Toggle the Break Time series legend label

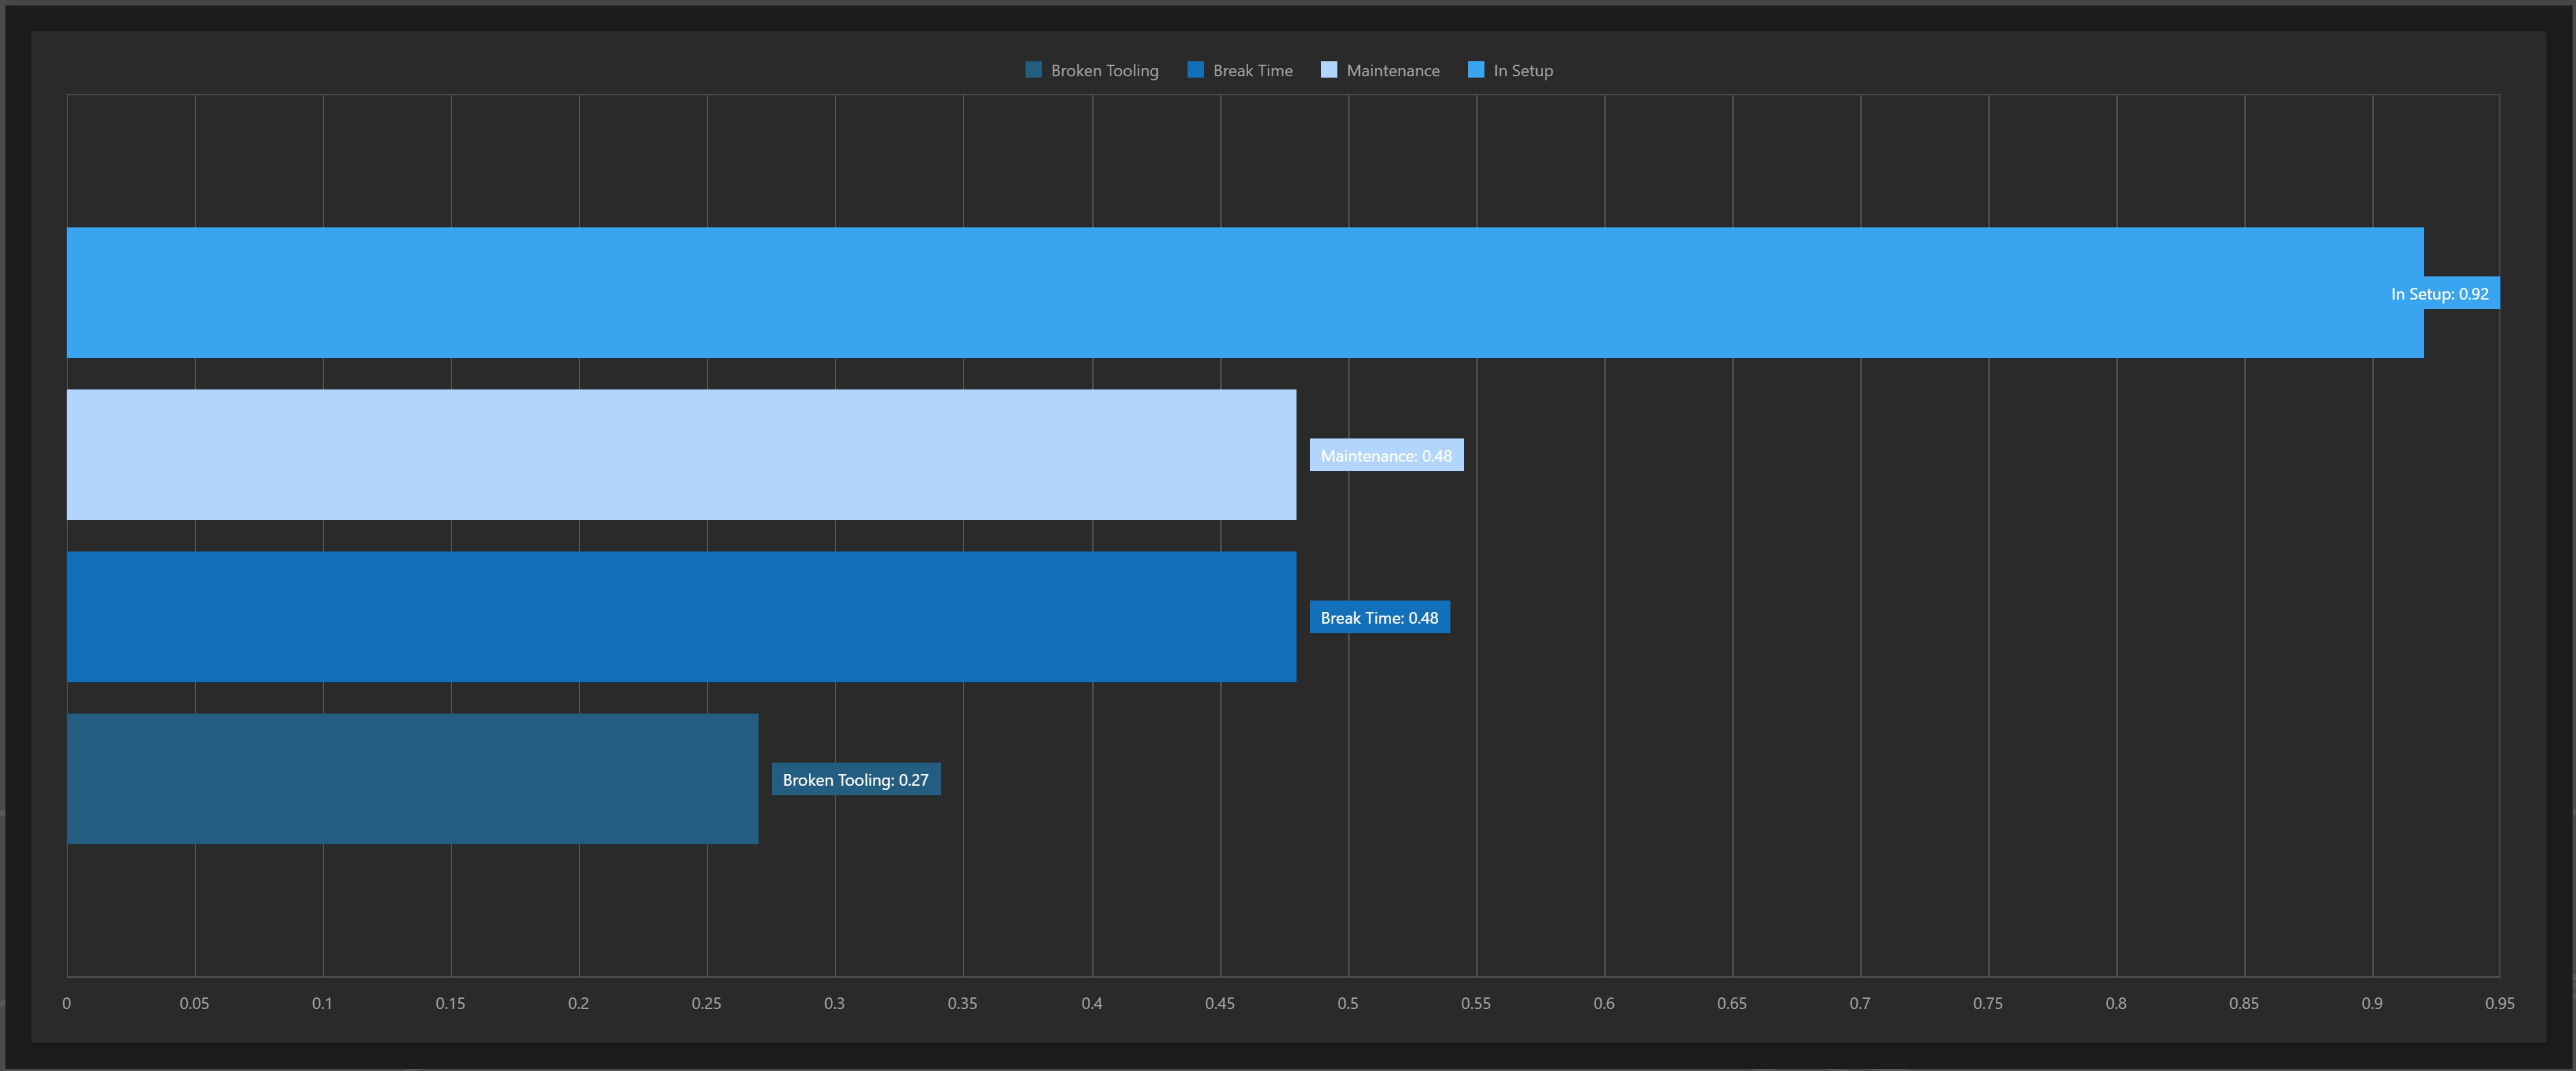[x=1252, y=71]
